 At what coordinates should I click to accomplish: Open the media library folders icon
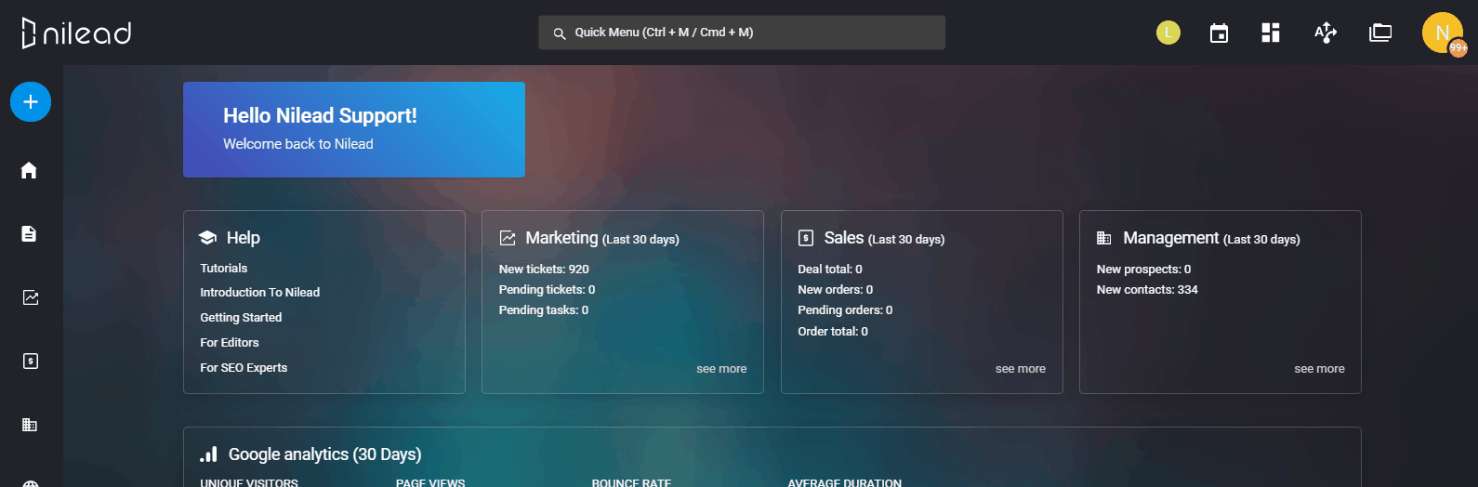[1380, 33]
